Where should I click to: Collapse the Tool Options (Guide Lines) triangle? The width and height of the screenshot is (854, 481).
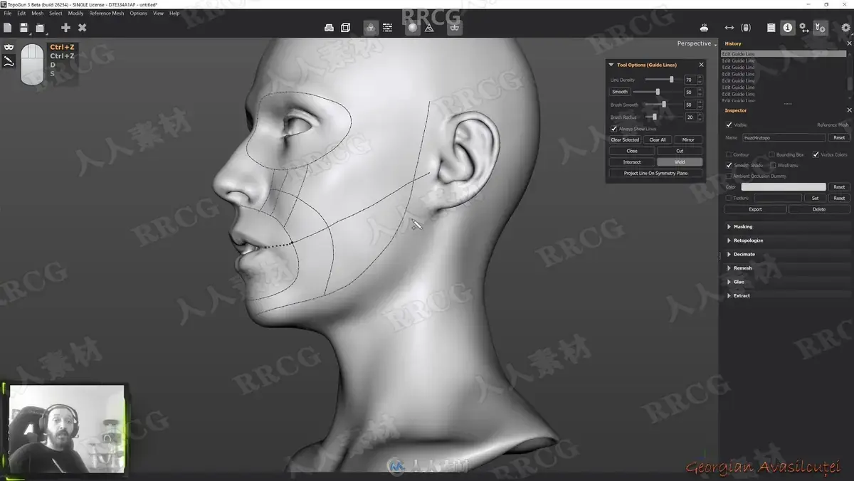click(611, 65)
